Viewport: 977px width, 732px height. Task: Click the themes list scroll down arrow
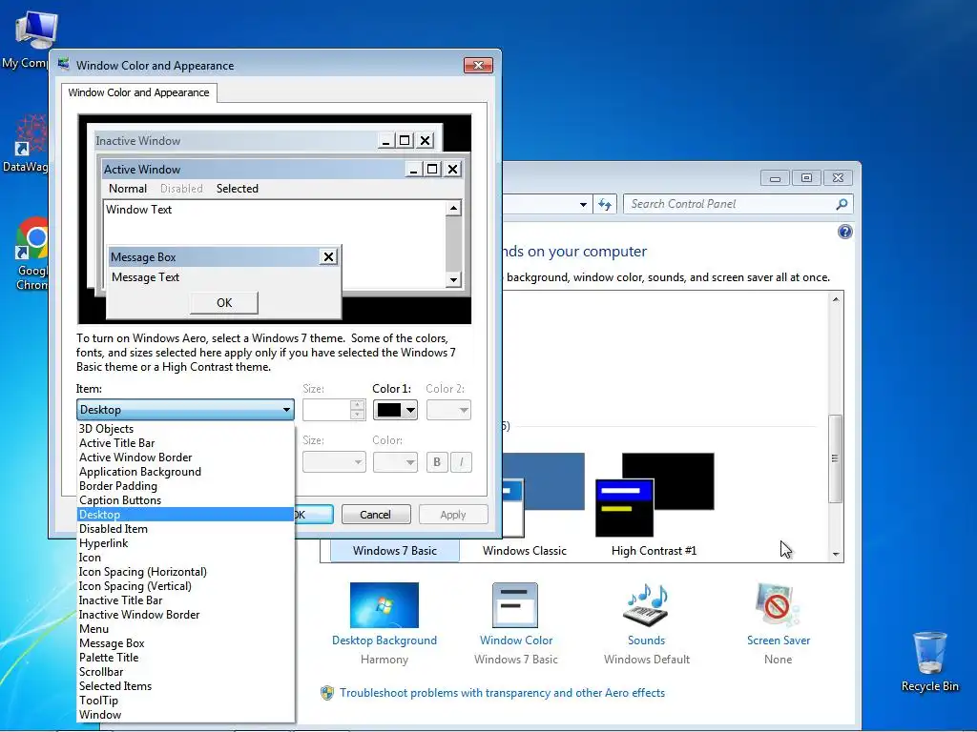[x=836, y=554]
